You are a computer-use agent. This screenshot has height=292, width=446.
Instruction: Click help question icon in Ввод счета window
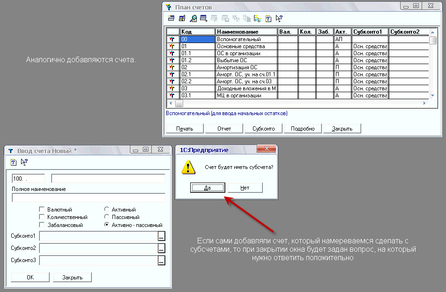14,162
